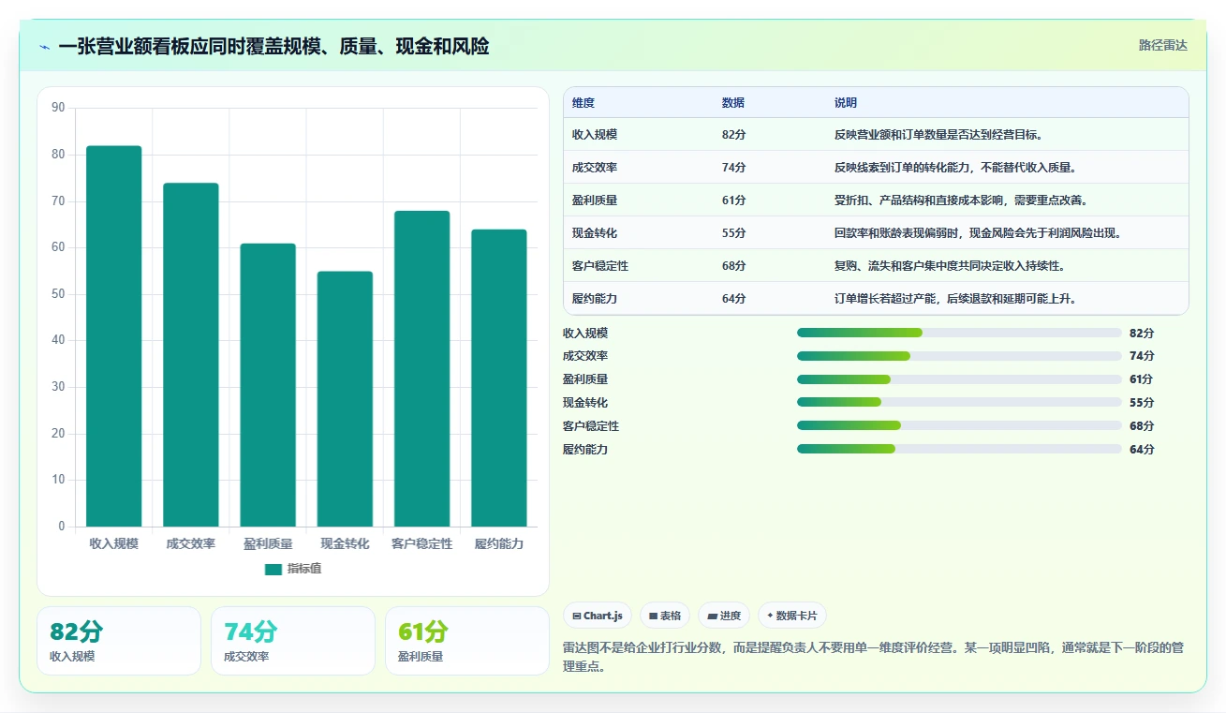1226x713 pixels.
Task: Click the 收入规模 x-axis label
Action: pos(114,543)
